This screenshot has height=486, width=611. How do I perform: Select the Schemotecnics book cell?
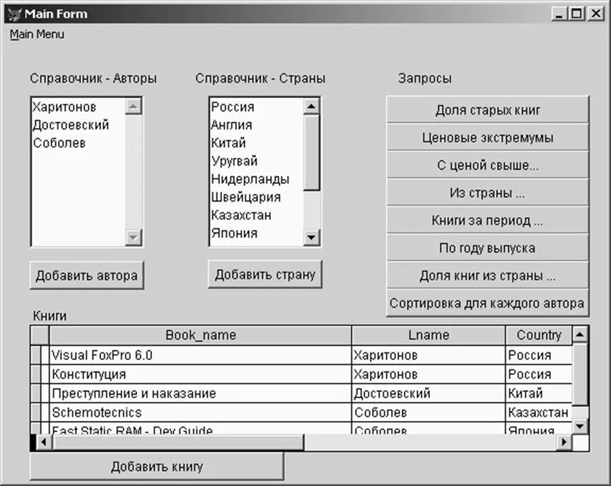click(201, 412)
